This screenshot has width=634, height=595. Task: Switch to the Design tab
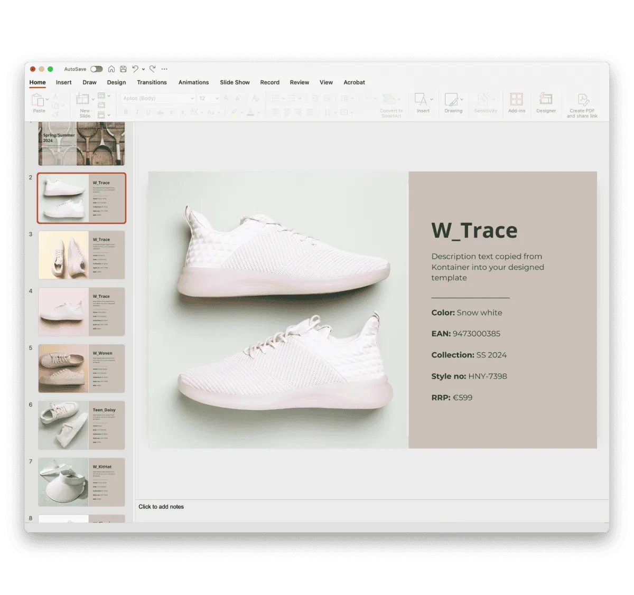click(116, 82)
